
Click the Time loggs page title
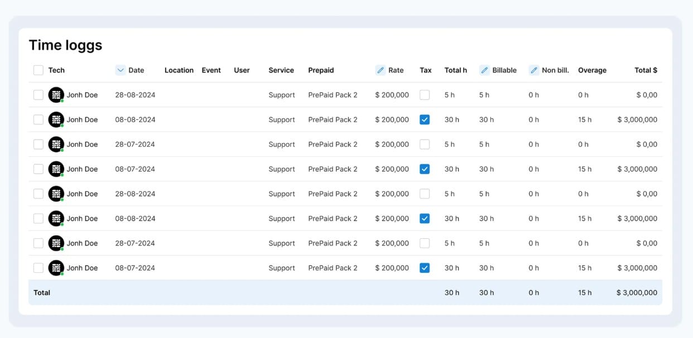65,45
